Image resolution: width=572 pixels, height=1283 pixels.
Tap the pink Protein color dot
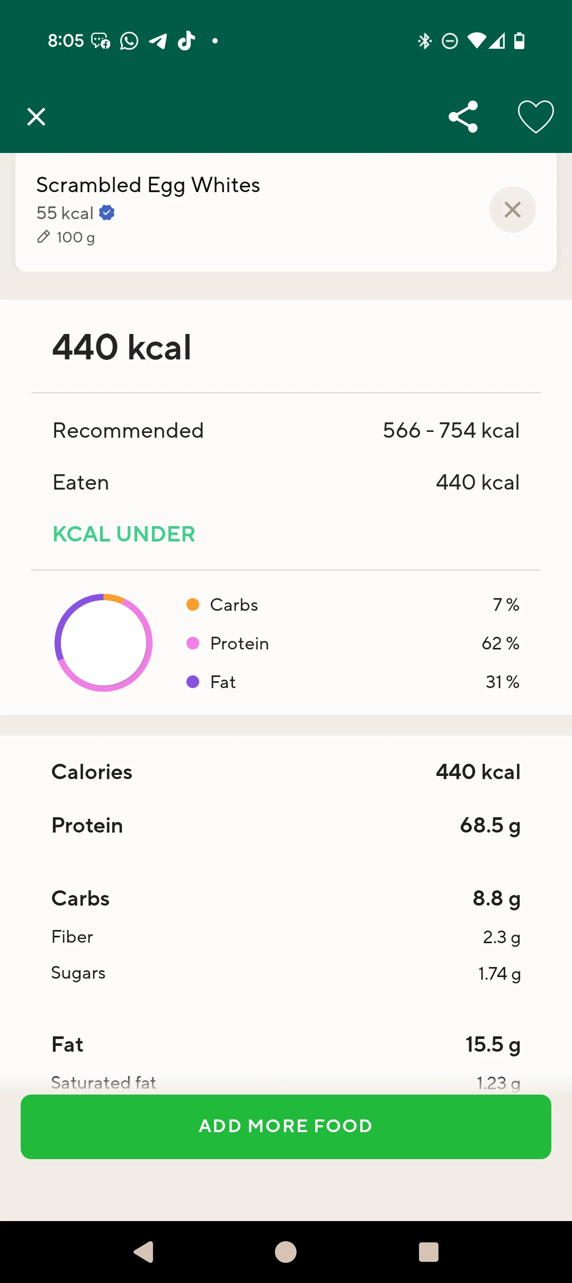tap(193, 643)
